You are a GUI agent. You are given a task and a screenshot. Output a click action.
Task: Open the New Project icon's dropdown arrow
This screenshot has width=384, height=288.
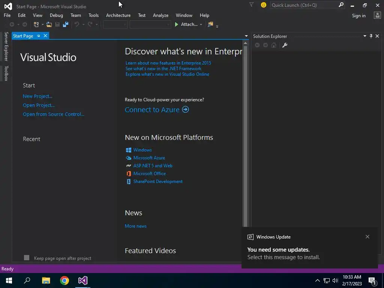coord(42,24)
